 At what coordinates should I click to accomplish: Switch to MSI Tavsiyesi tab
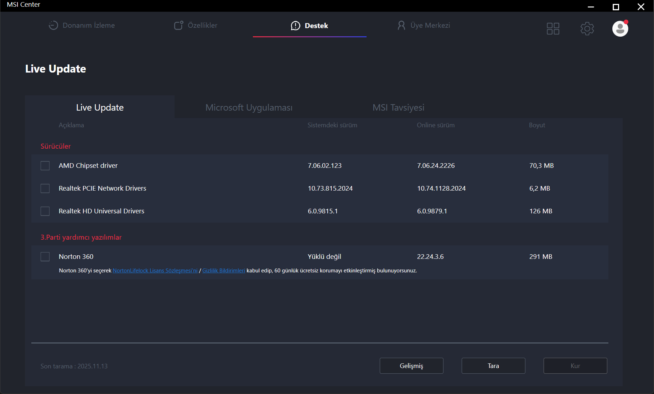398,107
